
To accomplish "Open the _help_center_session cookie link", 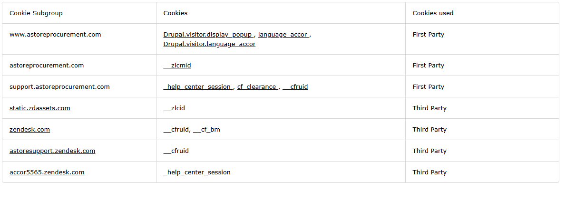I will (x=198, y=87).
